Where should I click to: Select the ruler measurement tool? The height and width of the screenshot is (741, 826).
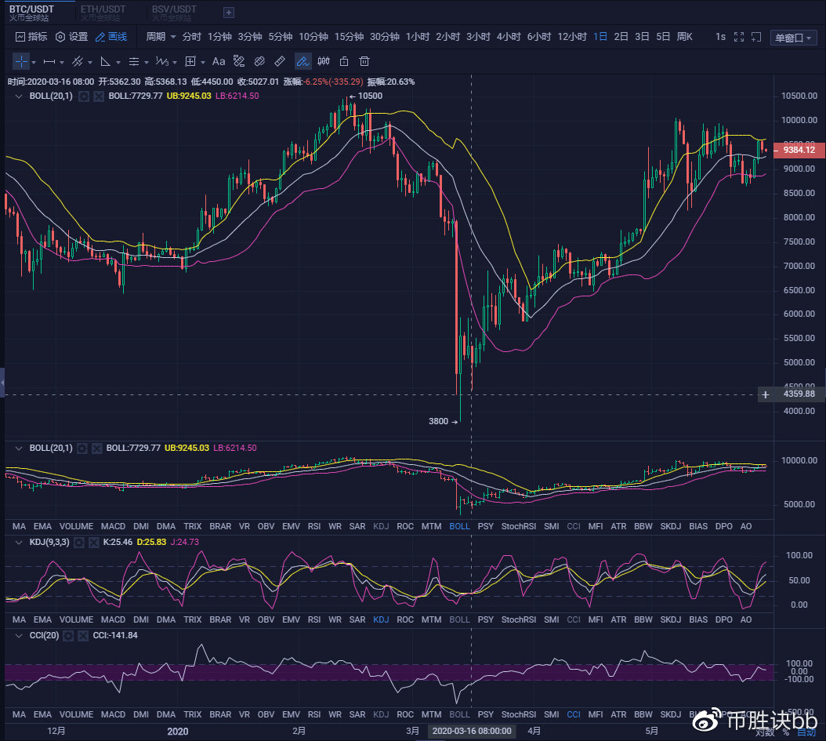click(280, 62)
